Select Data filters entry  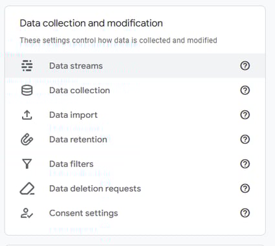point(135,164)
